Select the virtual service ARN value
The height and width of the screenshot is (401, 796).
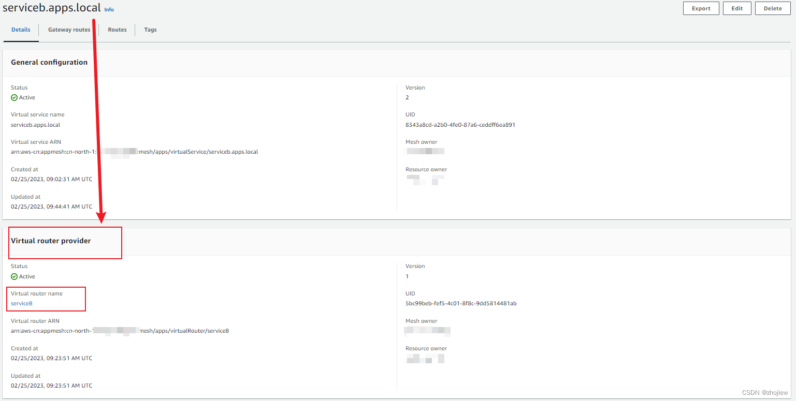click(x=135, y=152)
